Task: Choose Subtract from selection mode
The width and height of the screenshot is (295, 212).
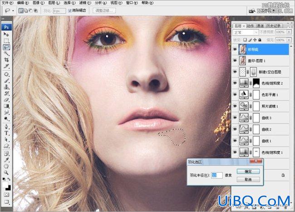Action: [31, 10]
